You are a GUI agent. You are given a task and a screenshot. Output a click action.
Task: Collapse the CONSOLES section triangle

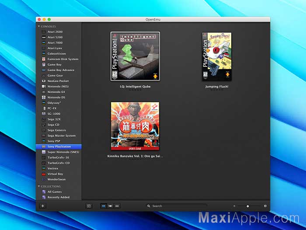click(x=39, y=26)
